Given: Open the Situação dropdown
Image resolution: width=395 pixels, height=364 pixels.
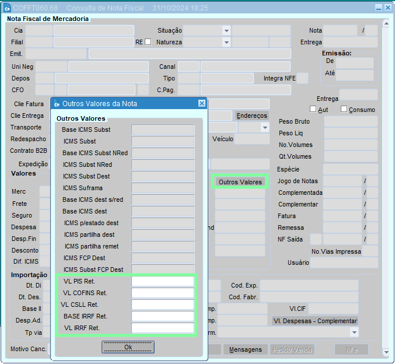Looking at the screenshot, I should 226,30.
